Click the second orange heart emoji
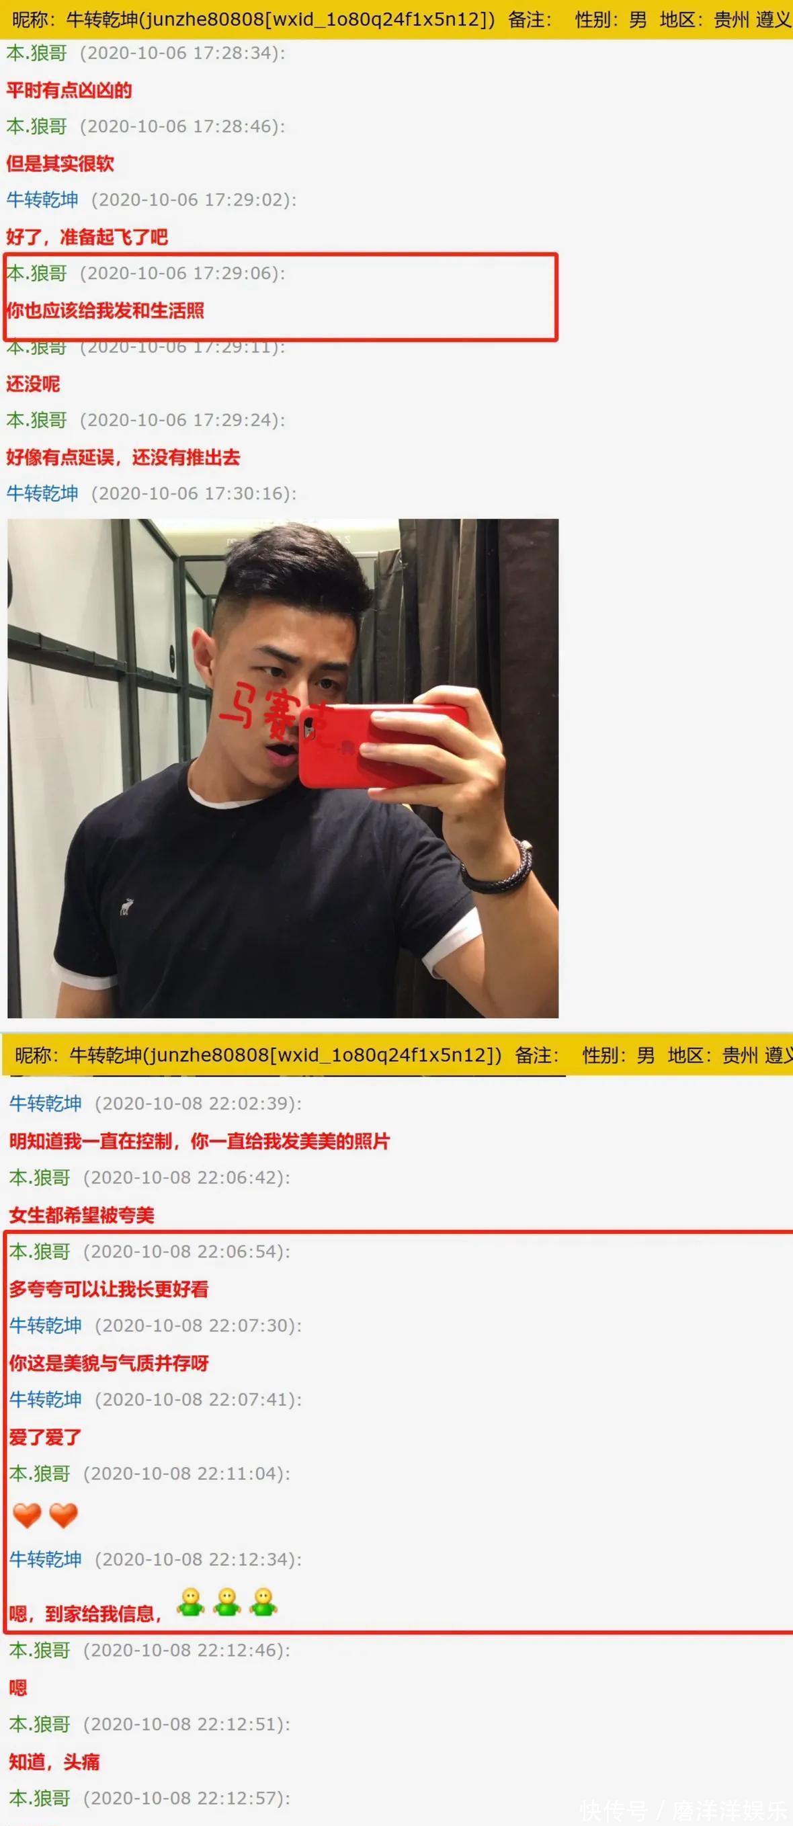Image resolution: width=793 pixels, height=1826 pixels. click(63, 1516)
